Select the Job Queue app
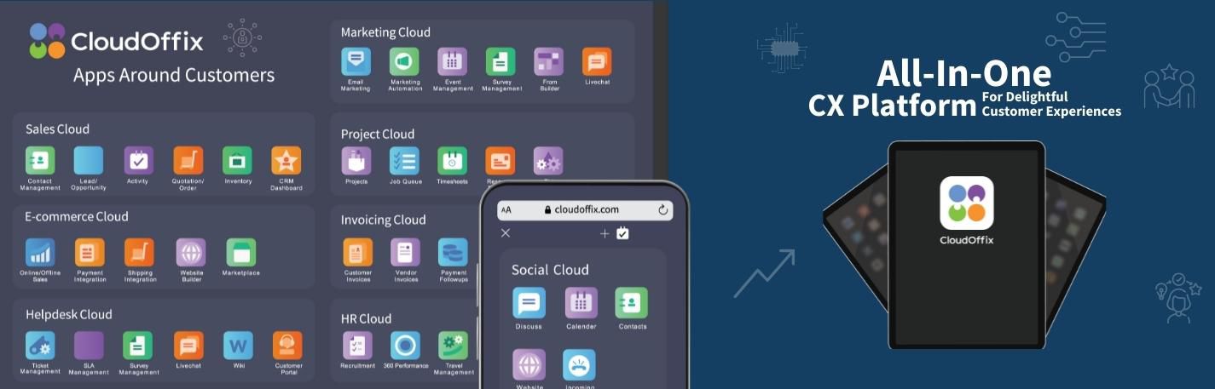 [x=404, y=162]
